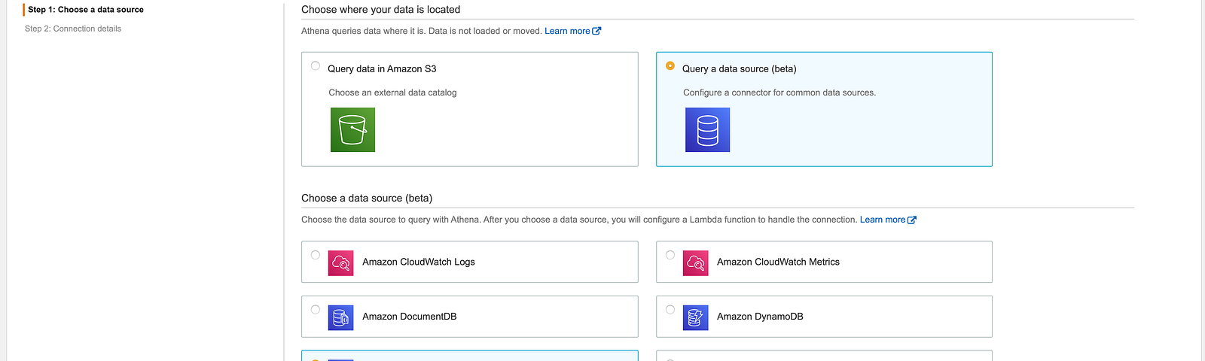Click external link icon after Lambda Learn more
The height and width of the screenshot is (361, 1205).
click(912, 220)
